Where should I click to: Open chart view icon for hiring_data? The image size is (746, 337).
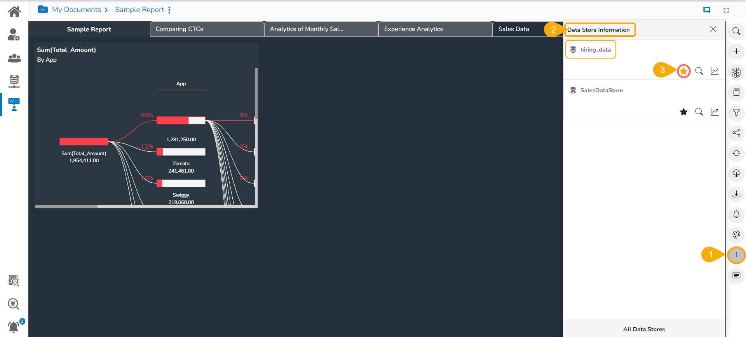tap(715, 71)
